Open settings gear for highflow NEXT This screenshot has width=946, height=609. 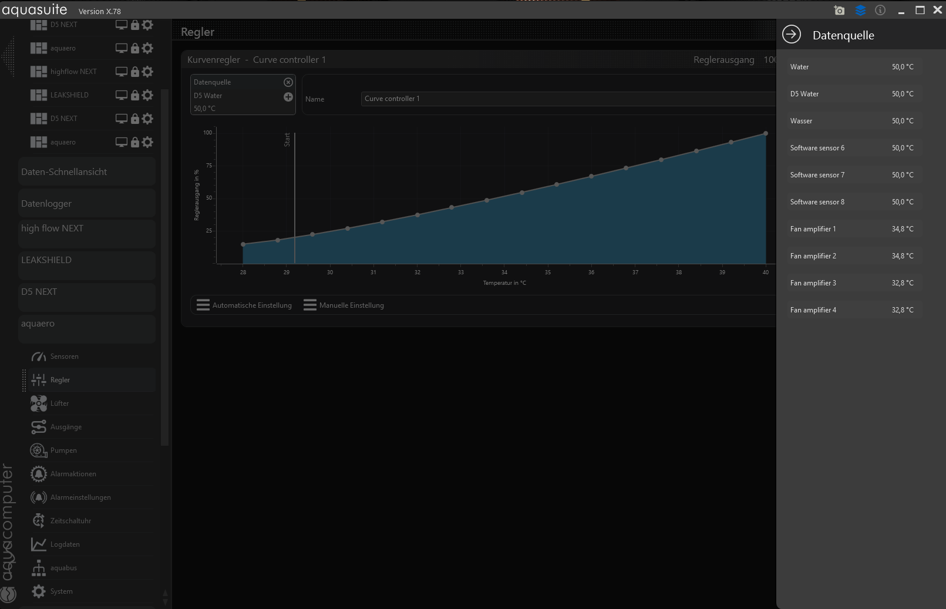148,72
